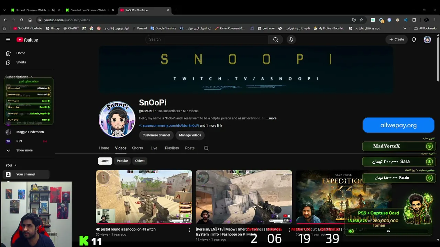Screen dimensions: 440x247
Task: Expand the Subscriptions section
Action: 19,77
